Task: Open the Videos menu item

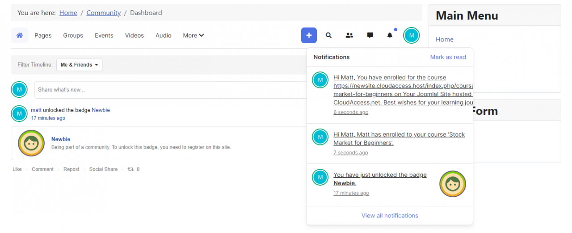Action: tap(134, 35)
